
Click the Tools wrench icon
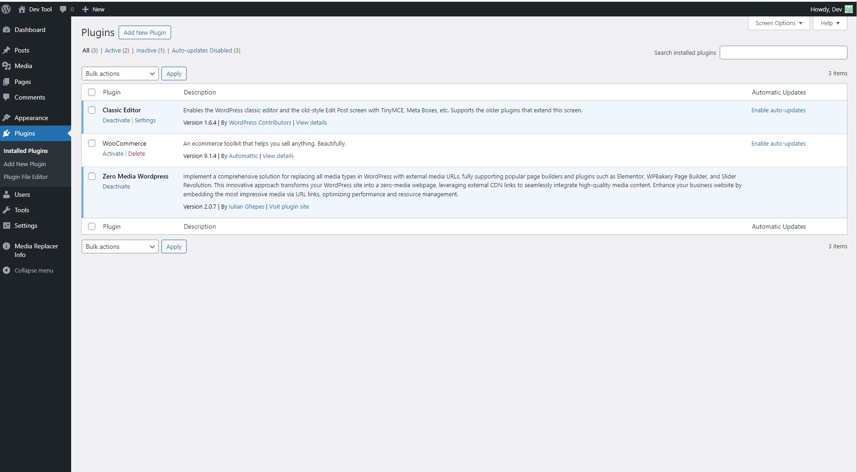[6, 210]
